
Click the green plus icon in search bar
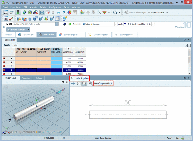click(70, 24)
